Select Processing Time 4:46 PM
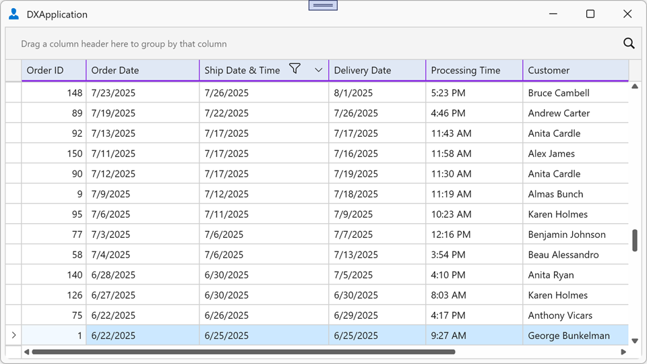This screenshot has height=364, width=647. (x=474, y=113)
